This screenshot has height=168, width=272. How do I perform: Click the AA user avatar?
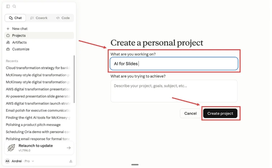coord(7,161)
